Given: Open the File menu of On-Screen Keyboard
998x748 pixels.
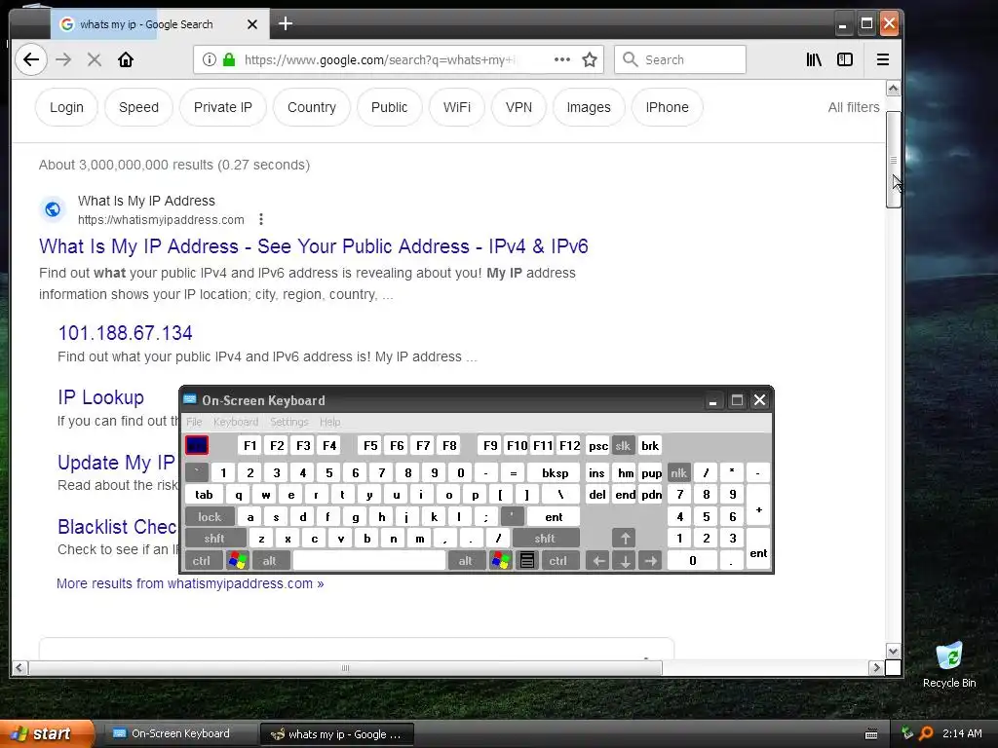Looking at the screenshot, I should point(194,422).
